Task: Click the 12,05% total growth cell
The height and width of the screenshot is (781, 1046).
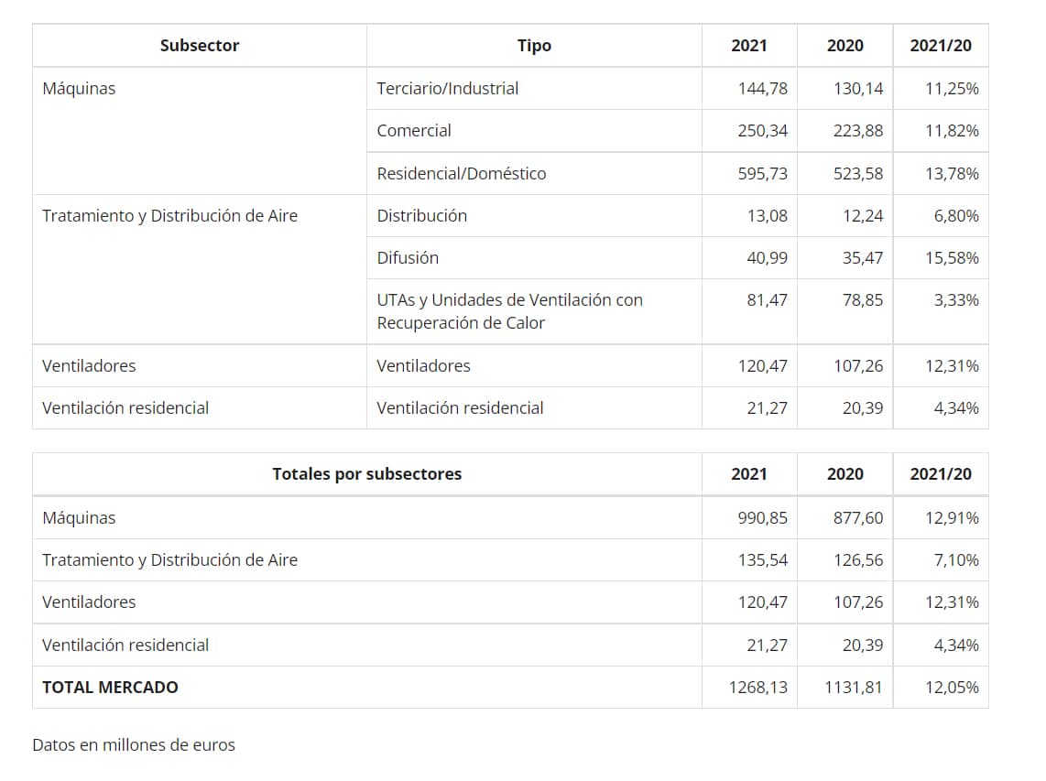Action: (951, 688)
